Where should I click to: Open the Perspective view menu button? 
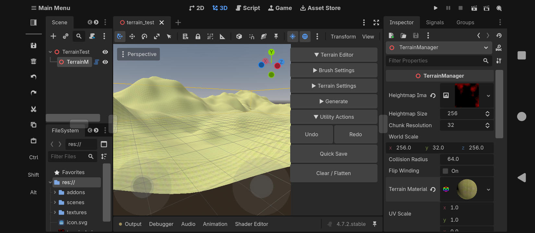(x=138, y=54)
